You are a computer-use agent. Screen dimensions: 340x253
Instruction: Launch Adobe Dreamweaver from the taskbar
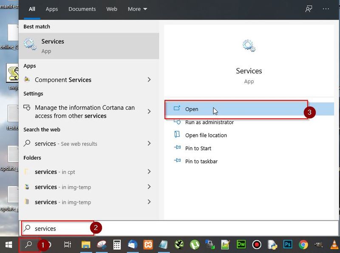tap(241, 244)
